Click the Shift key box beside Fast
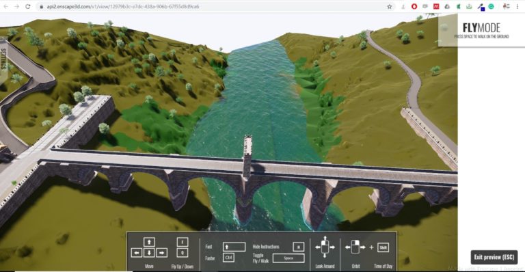Screen dimensions: 525x272 pyautogui.click(x=234, y=247)
